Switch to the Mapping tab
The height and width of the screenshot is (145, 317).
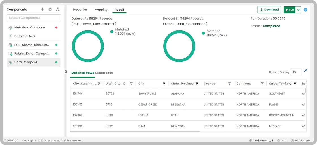pyautogui.click(x=101, y=10)
